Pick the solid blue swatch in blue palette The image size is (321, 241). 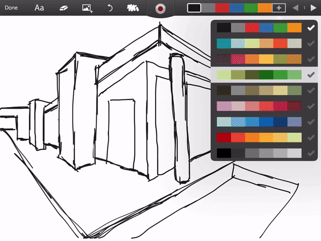point(266,122)
